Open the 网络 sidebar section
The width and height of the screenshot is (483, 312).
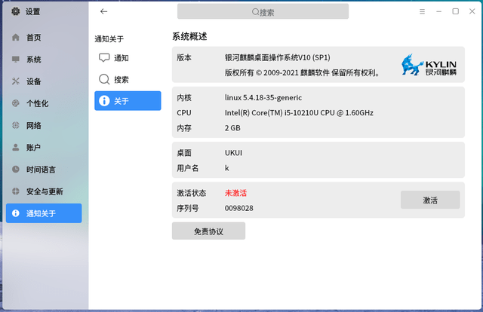[44, 126]
